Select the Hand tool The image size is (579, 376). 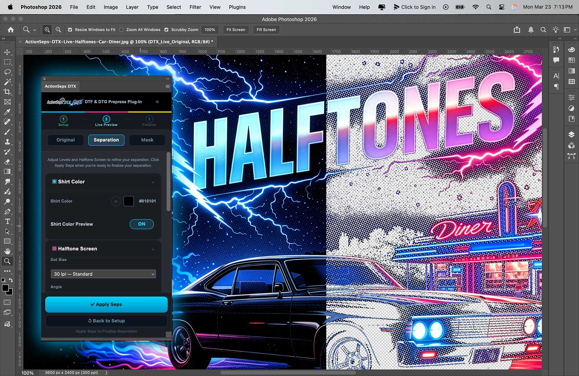7,251
